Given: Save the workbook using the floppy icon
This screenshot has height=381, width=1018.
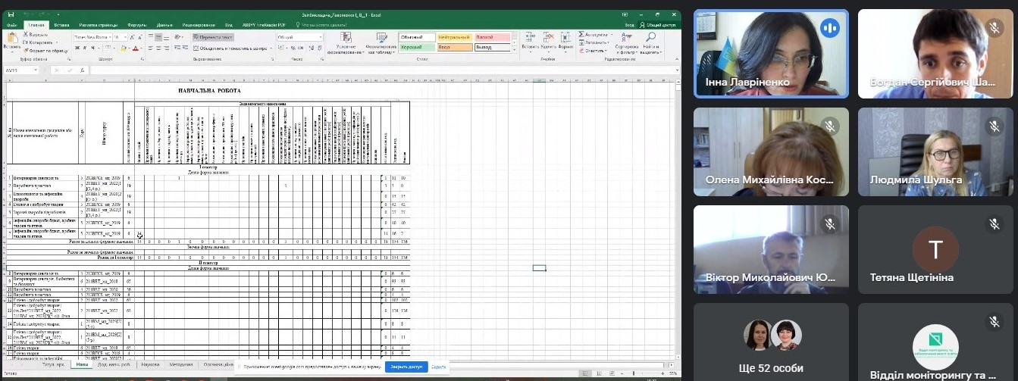Looking at the screenshot, I should (11, 14).
